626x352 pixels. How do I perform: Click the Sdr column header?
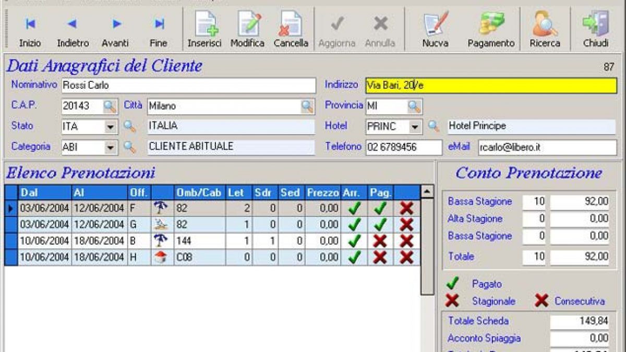coord(266,192)
